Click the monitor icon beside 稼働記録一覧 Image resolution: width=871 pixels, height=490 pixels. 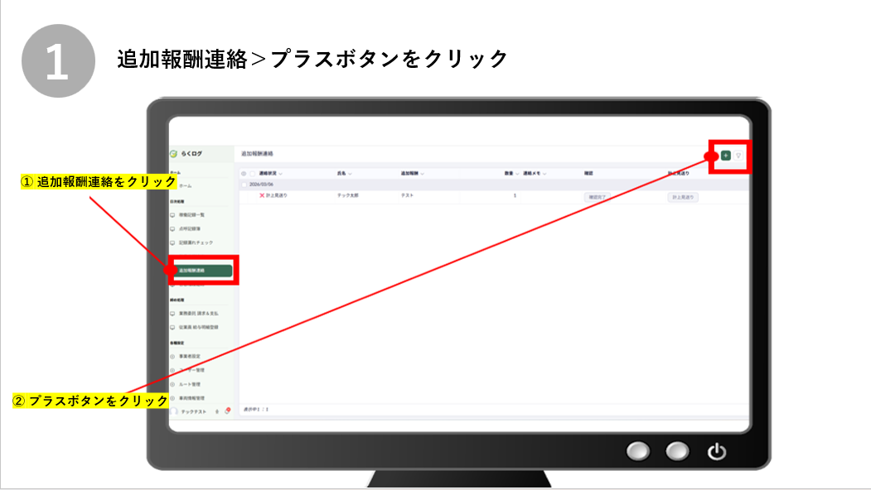click(x=173, y=214)
